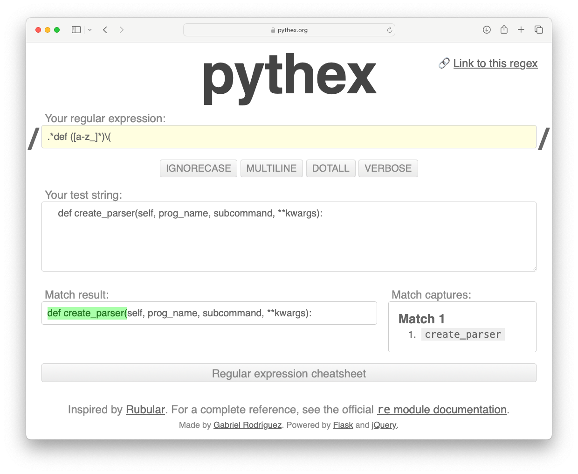Click the captured group 'create_parser'
The image size is (578, 474).
463,335
